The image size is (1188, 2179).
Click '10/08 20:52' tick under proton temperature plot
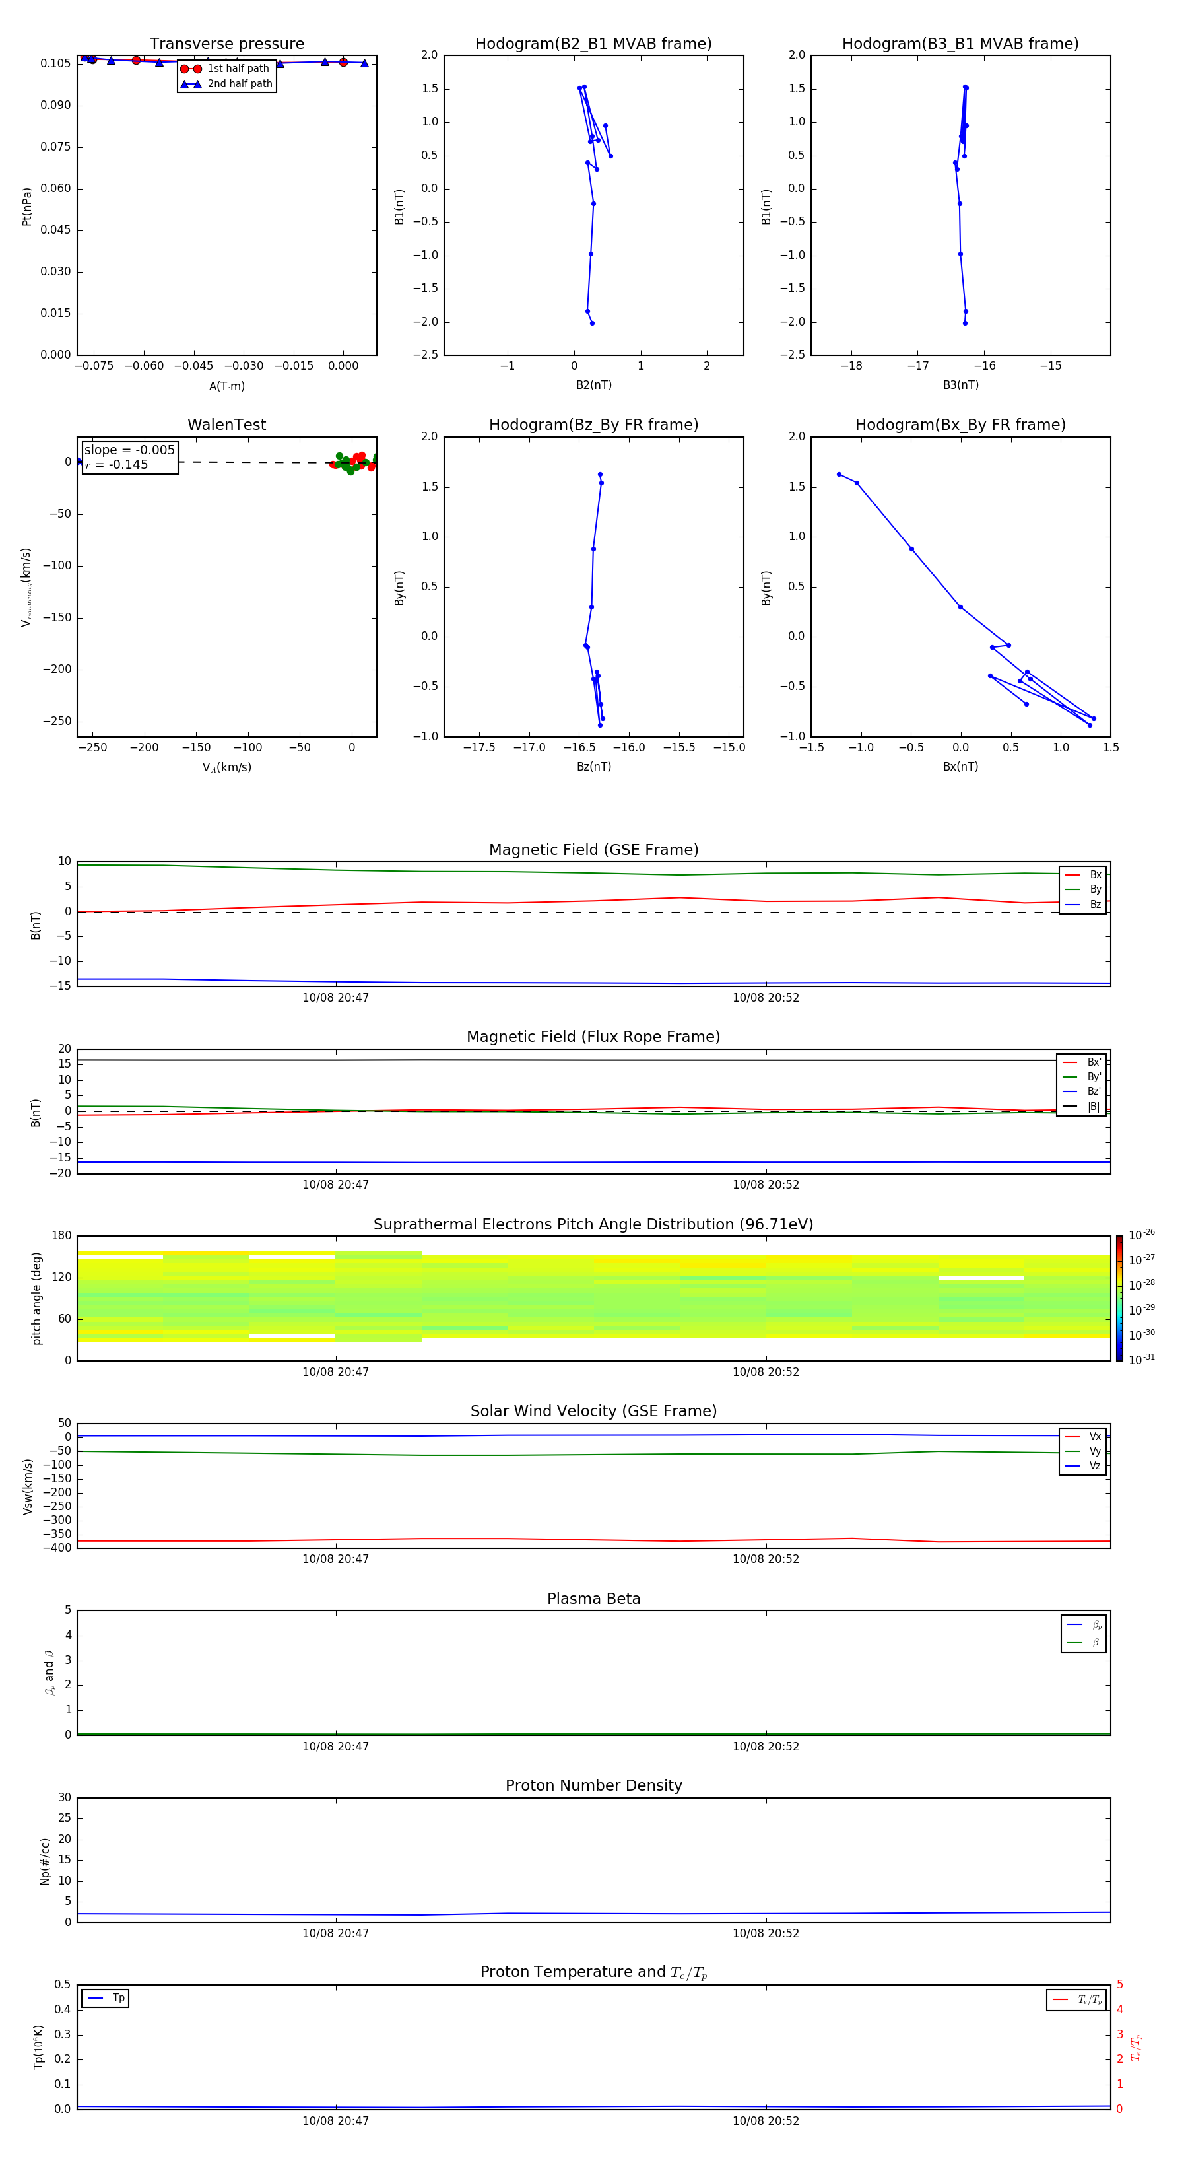766,2121
